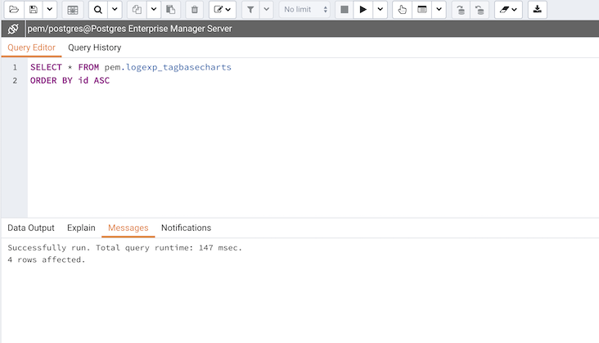Expand the Filter options dropdown
This screenshot has width=599, height=343.
[267, 10]
